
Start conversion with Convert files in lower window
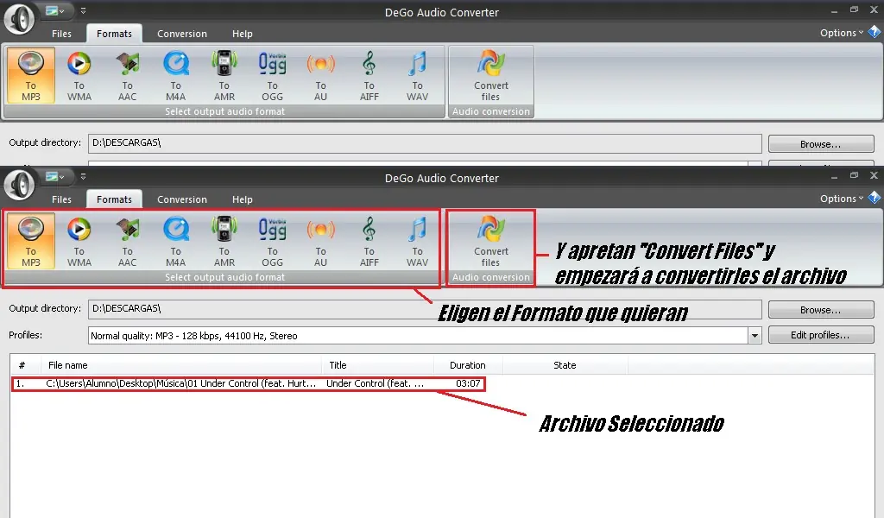491,241
